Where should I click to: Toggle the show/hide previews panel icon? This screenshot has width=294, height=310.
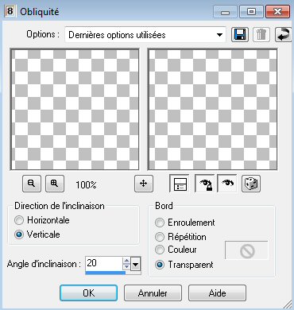click(x=180, y=184)
